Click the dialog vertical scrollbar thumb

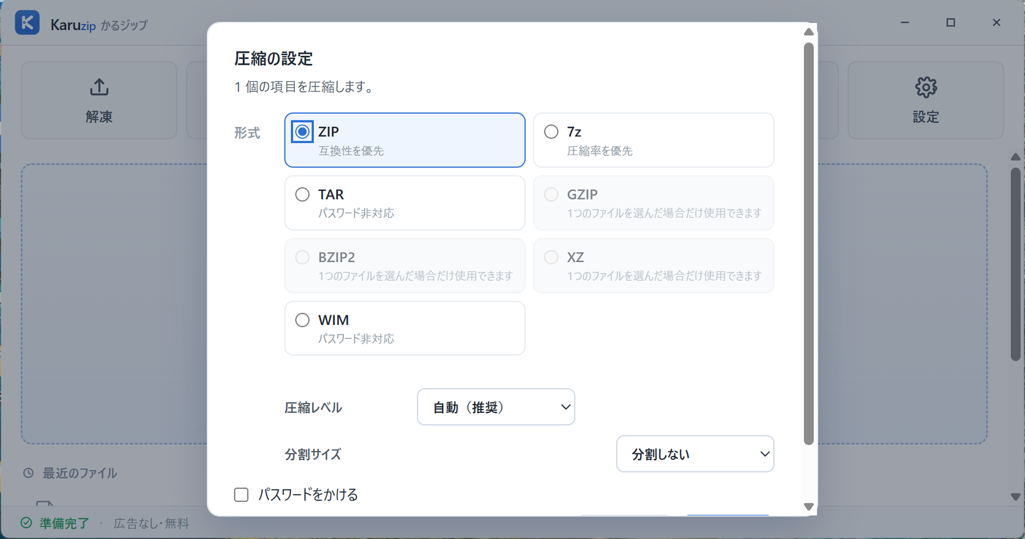[808, 244]
